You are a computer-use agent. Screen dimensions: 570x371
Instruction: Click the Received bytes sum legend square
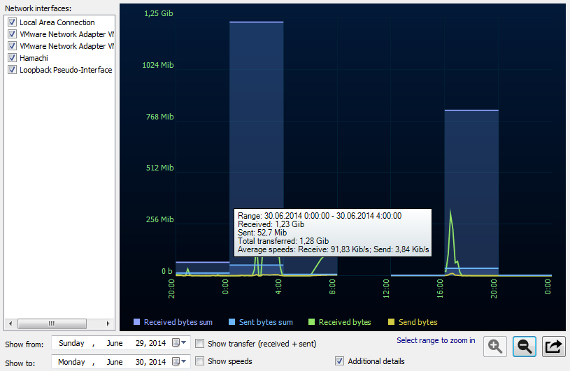coord(137,322)
